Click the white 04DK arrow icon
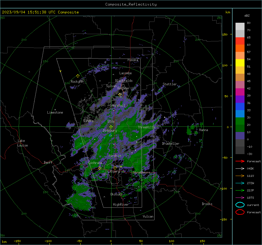 [240, 168]
